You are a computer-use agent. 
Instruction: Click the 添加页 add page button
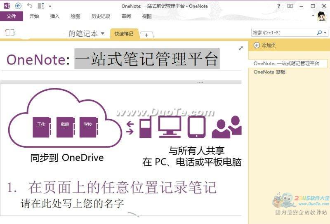pos(265,45)
